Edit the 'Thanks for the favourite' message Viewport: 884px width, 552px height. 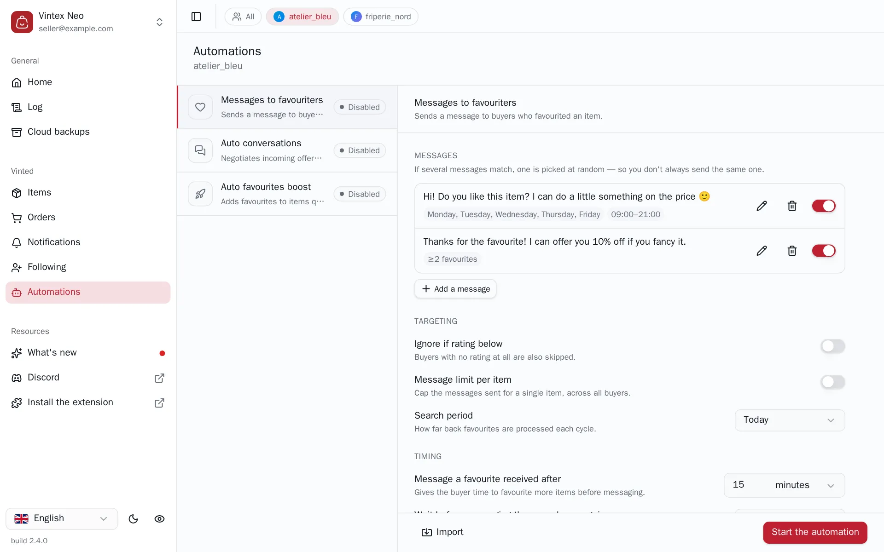tap(762, 251)
